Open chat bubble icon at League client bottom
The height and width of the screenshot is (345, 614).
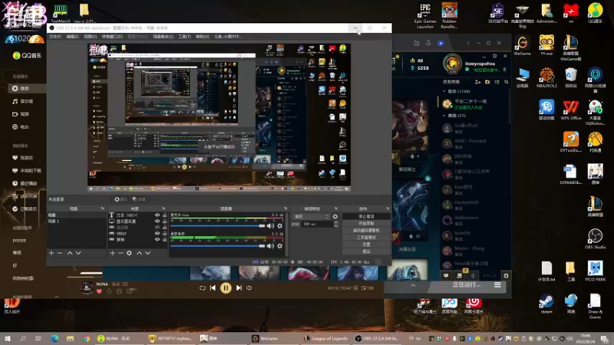(446, 276)
